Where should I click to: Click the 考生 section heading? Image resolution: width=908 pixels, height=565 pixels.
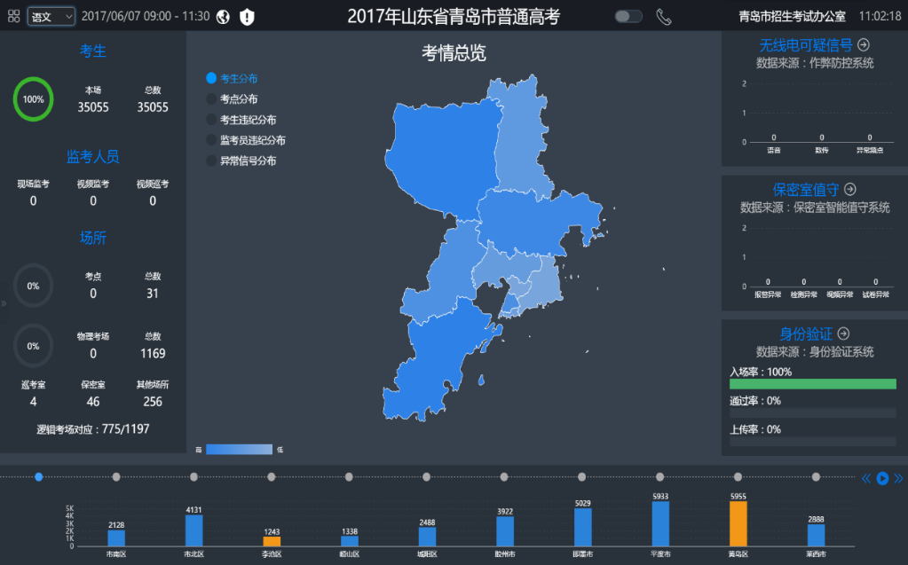pos(93,51)
